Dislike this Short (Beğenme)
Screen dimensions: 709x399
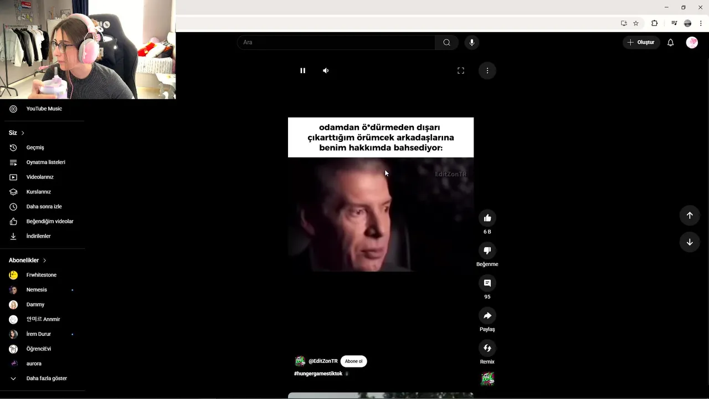click(x=487, y=250)
